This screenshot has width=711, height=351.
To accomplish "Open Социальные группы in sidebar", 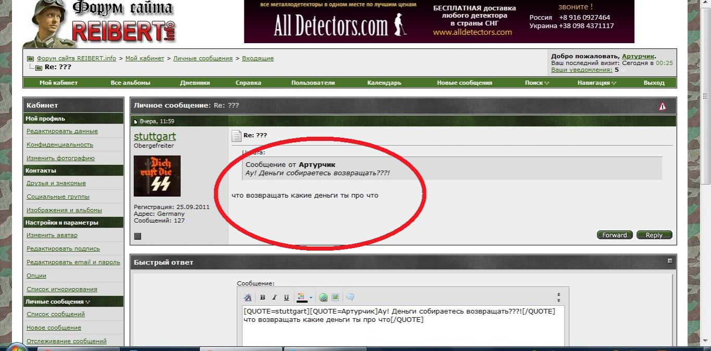I will pos(58,197).
